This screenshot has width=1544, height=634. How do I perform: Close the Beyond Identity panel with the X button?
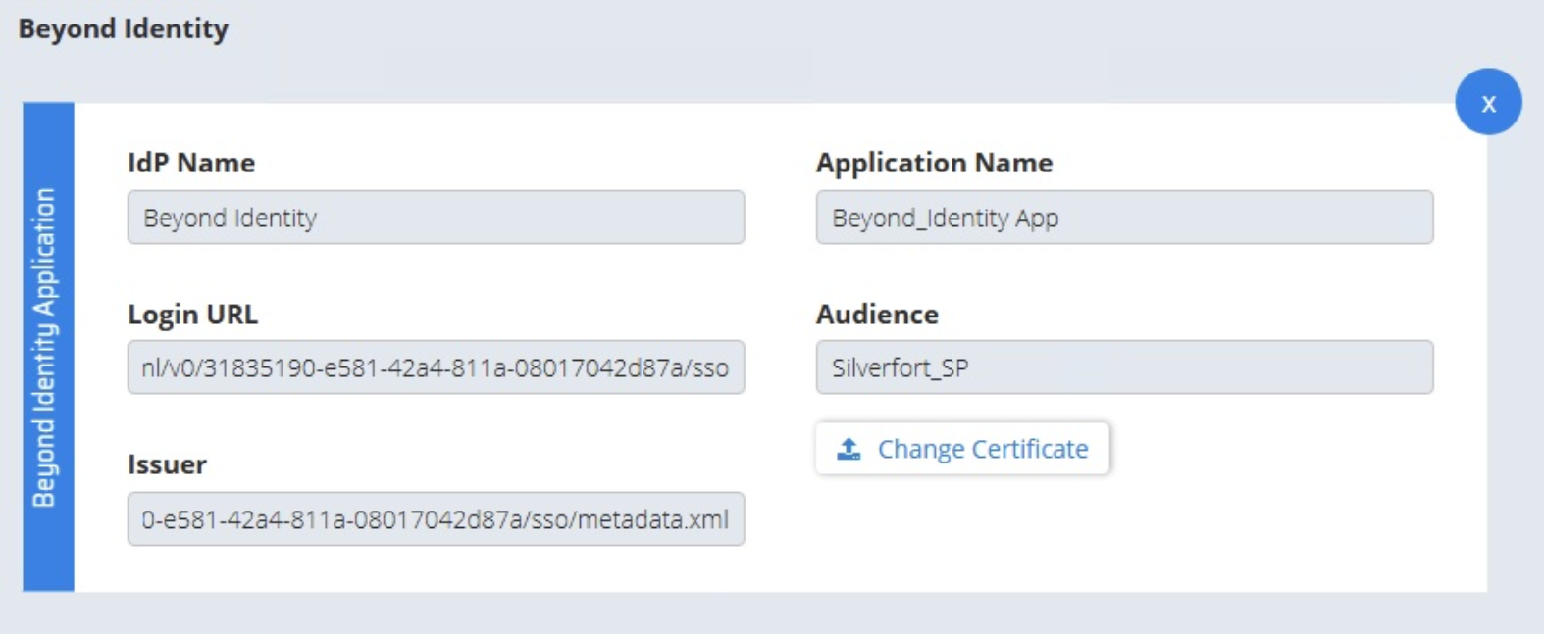[x=1488, y=102]
